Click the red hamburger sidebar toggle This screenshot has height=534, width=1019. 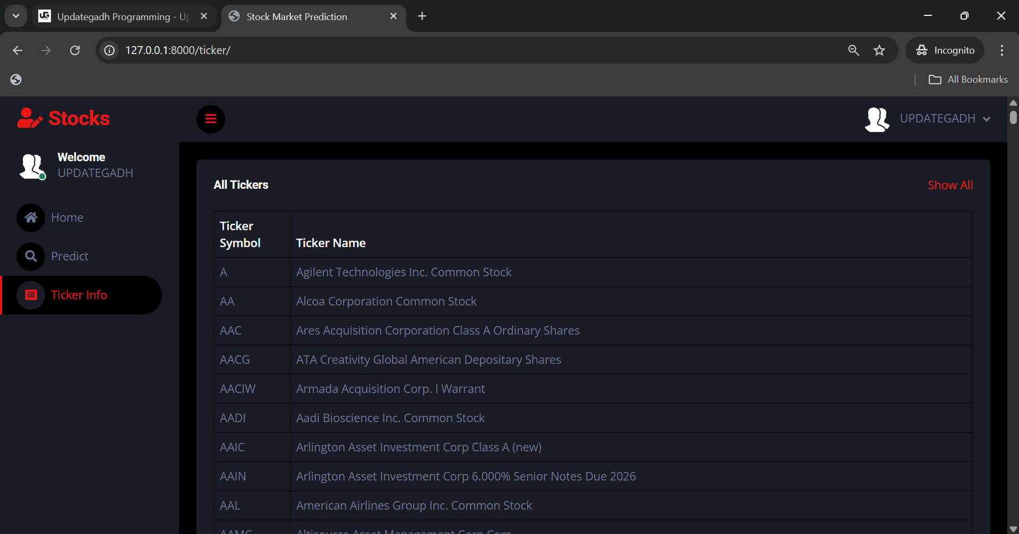coord(211,119)
